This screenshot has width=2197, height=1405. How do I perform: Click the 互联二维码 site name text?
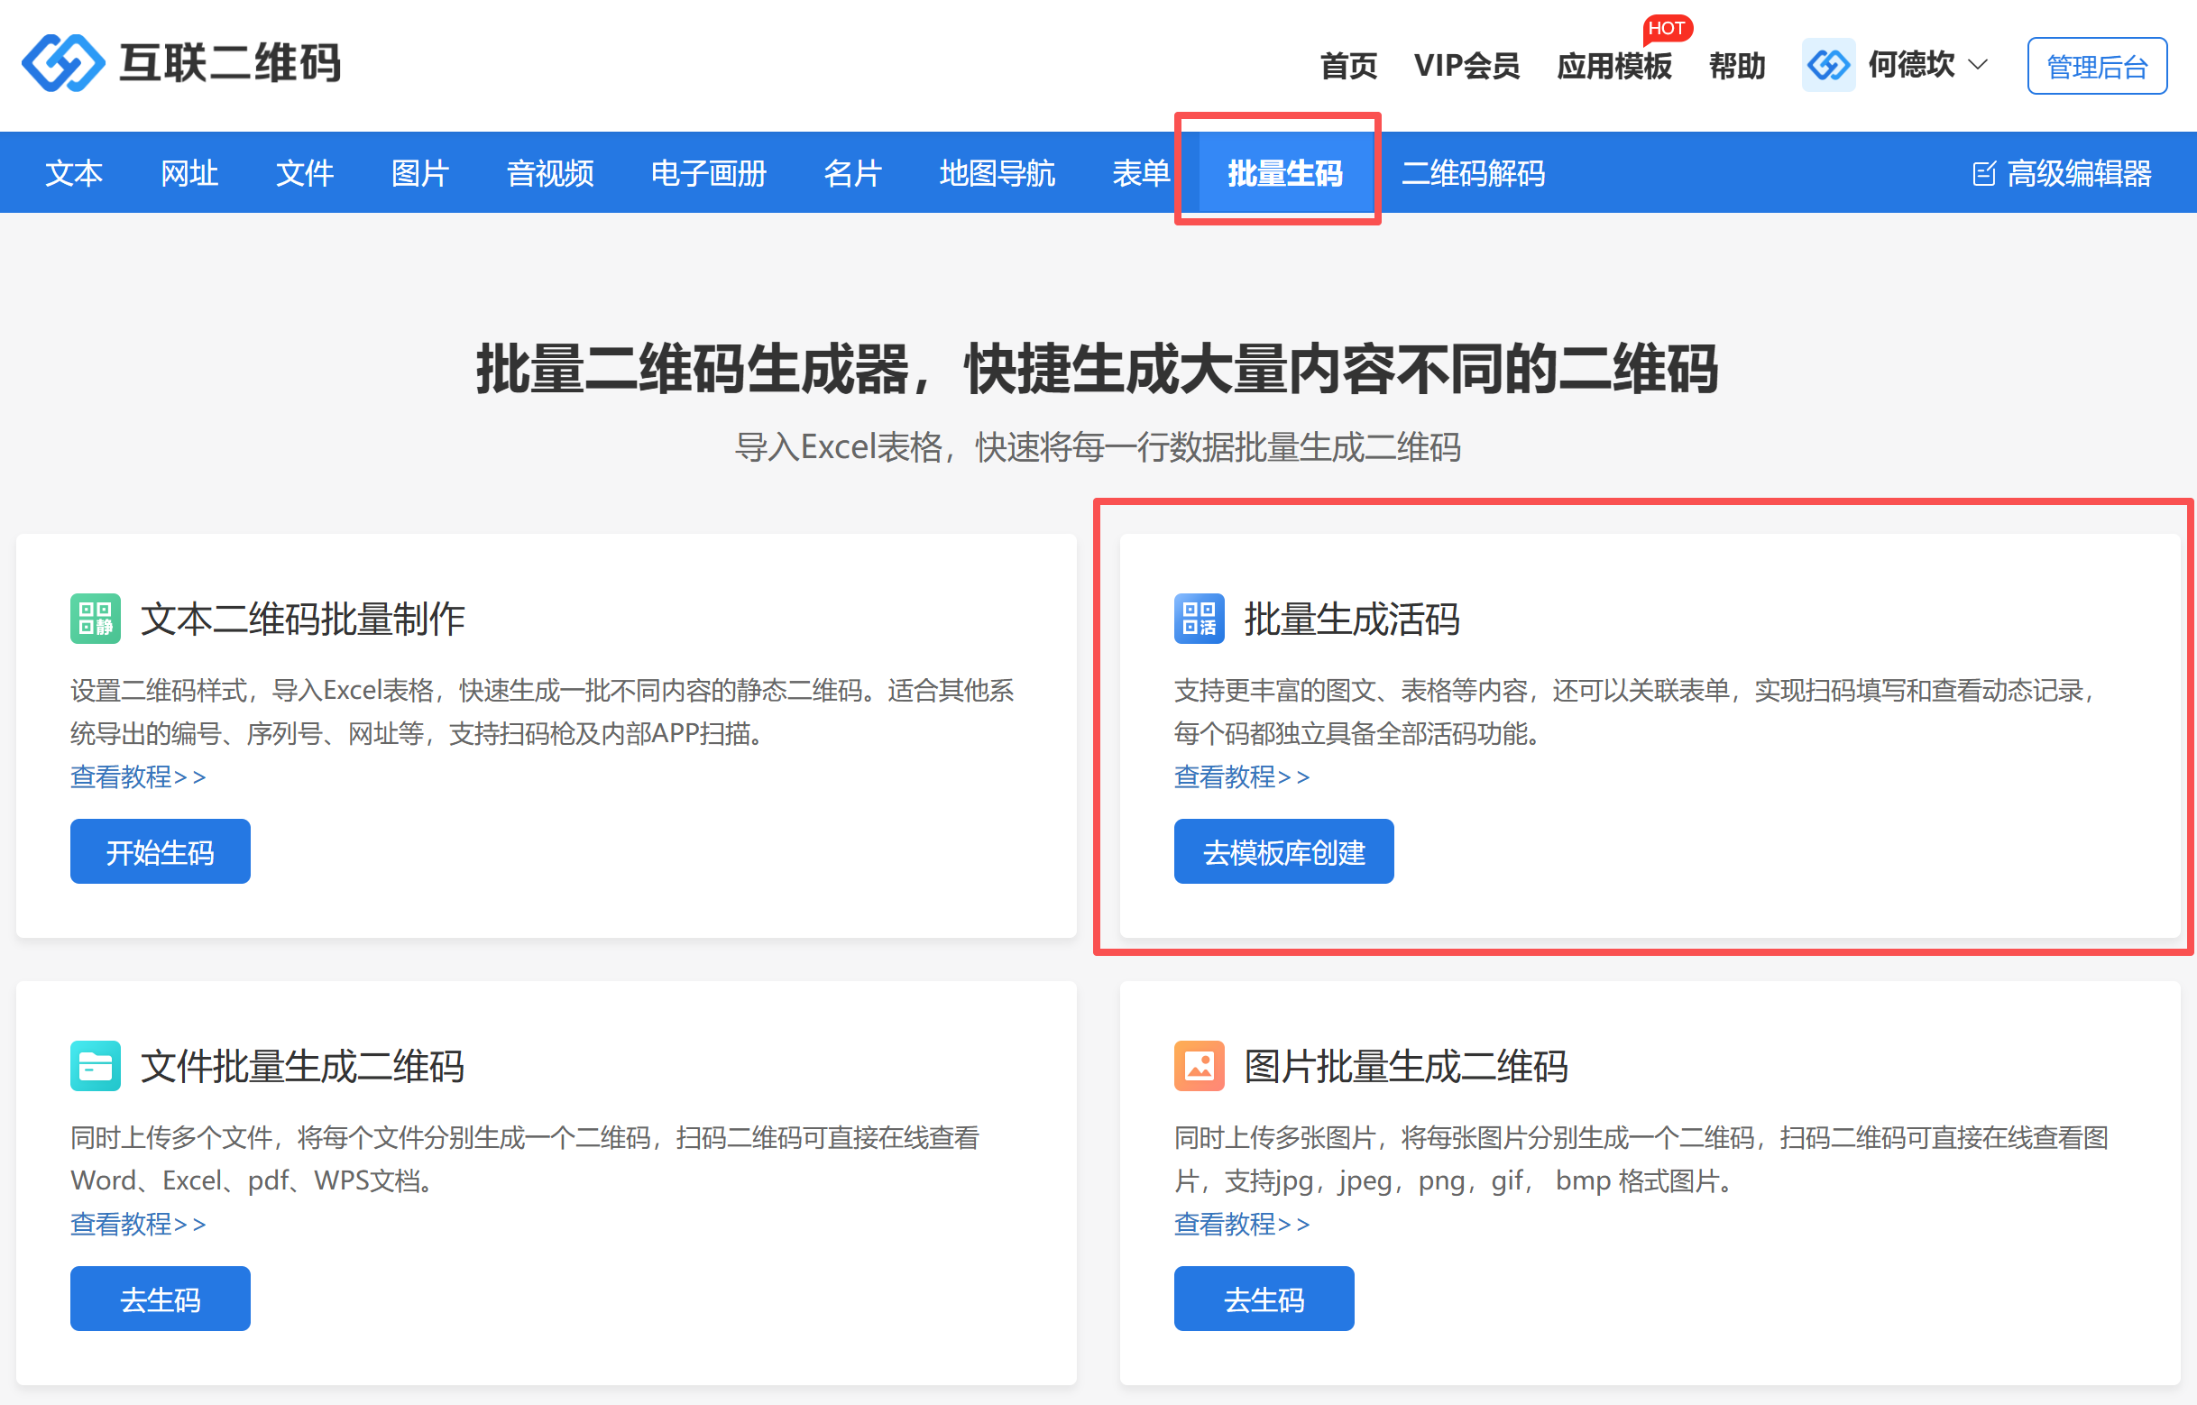tap(230, 64)
